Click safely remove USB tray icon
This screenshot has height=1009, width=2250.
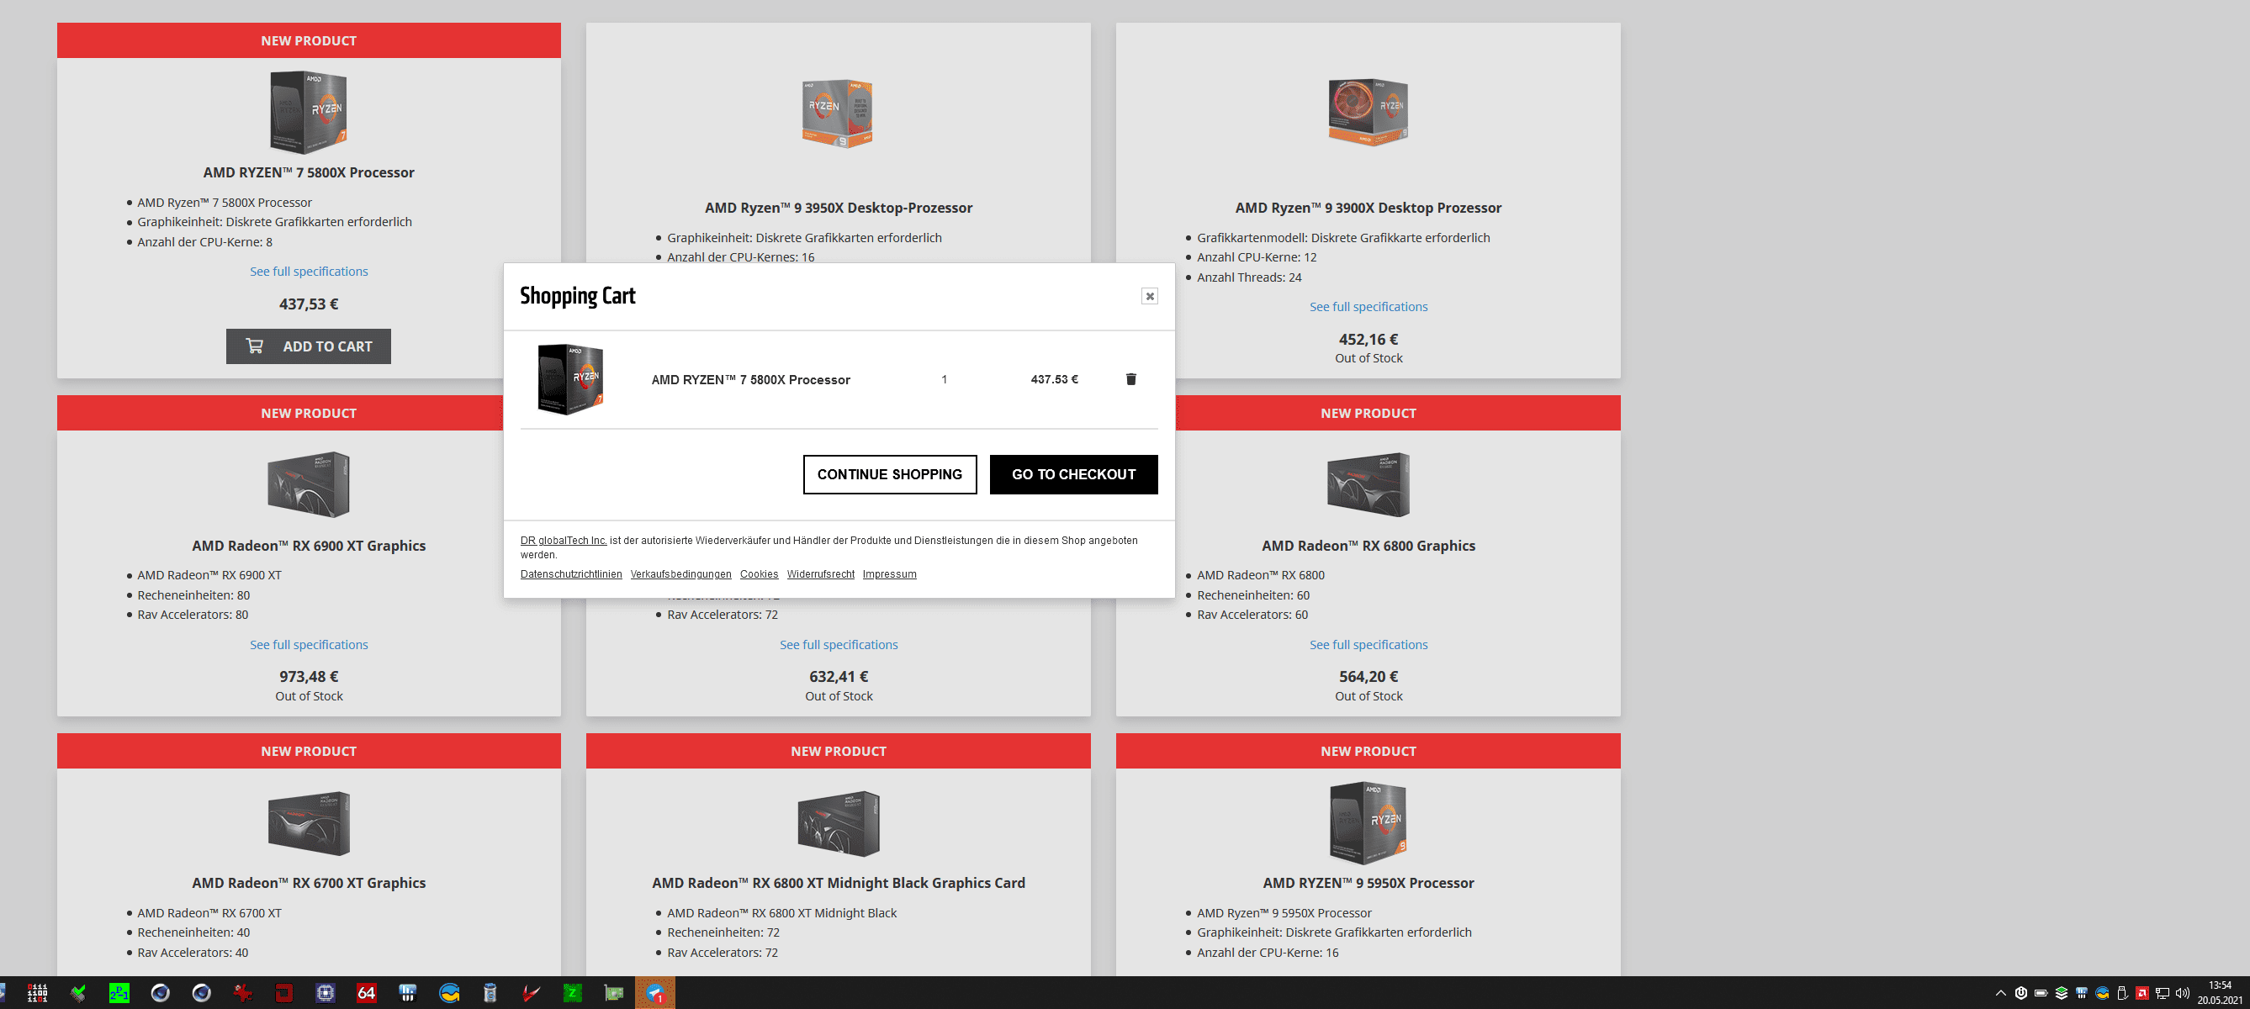(2121, 992)
